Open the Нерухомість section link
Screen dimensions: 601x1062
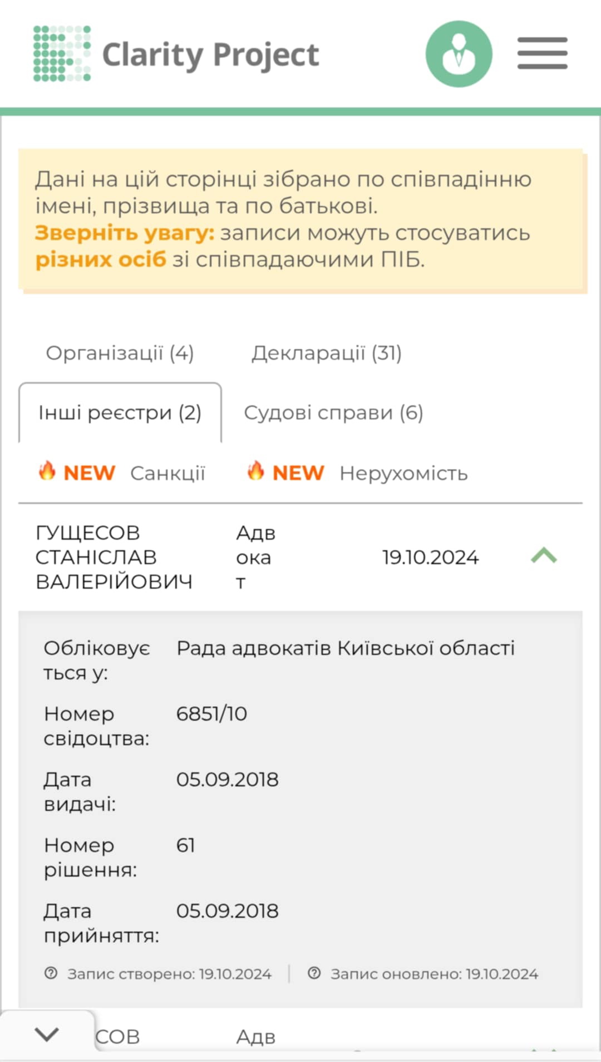[x=404, y=472]
